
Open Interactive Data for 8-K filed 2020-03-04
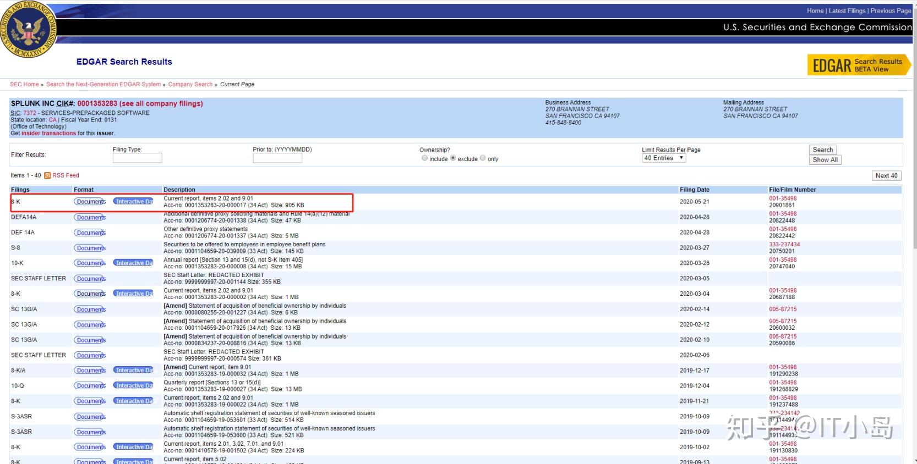pos(133,294)
